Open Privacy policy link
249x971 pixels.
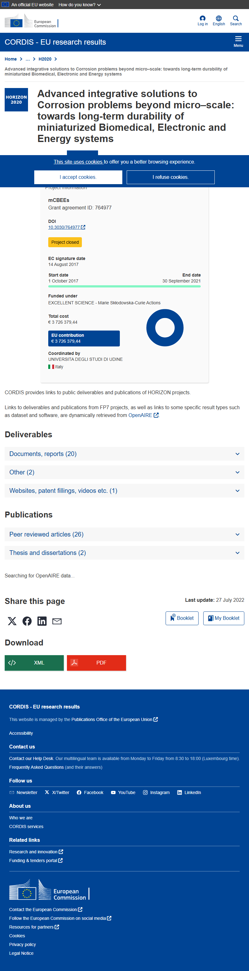click(23, 944)
